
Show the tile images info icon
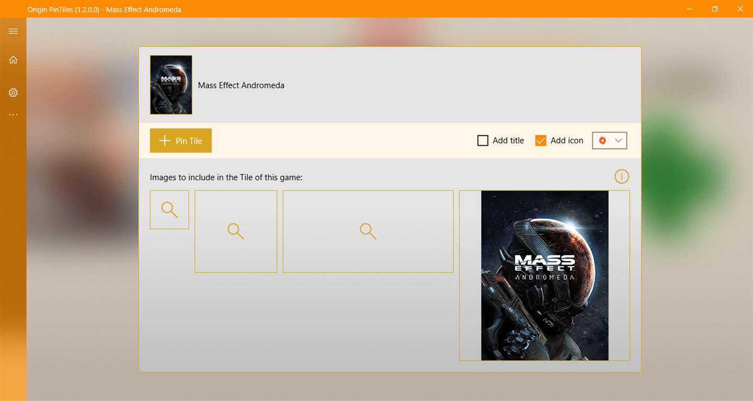pyautogui.click(x=621, y=177)
